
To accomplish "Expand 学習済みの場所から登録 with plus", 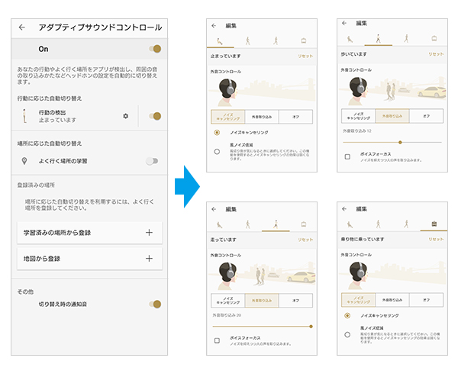I will click(x=149, y=232).
